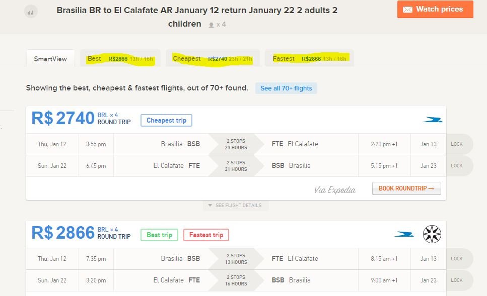Lock the Jan 12 3:55 pm flight
The width and height of the screenshot is (487, 296).
click(x=457, y=144)
